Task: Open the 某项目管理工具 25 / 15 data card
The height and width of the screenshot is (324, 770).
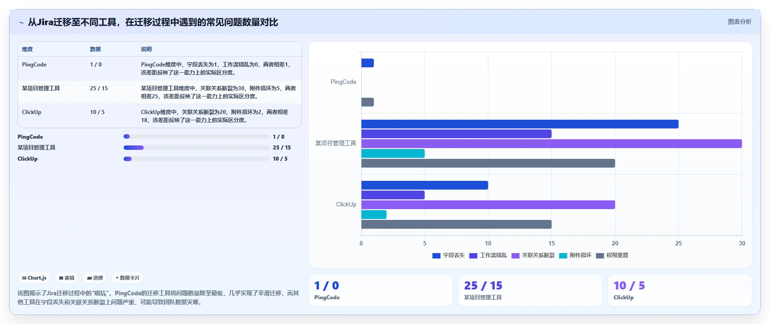Action: point(530,290)
